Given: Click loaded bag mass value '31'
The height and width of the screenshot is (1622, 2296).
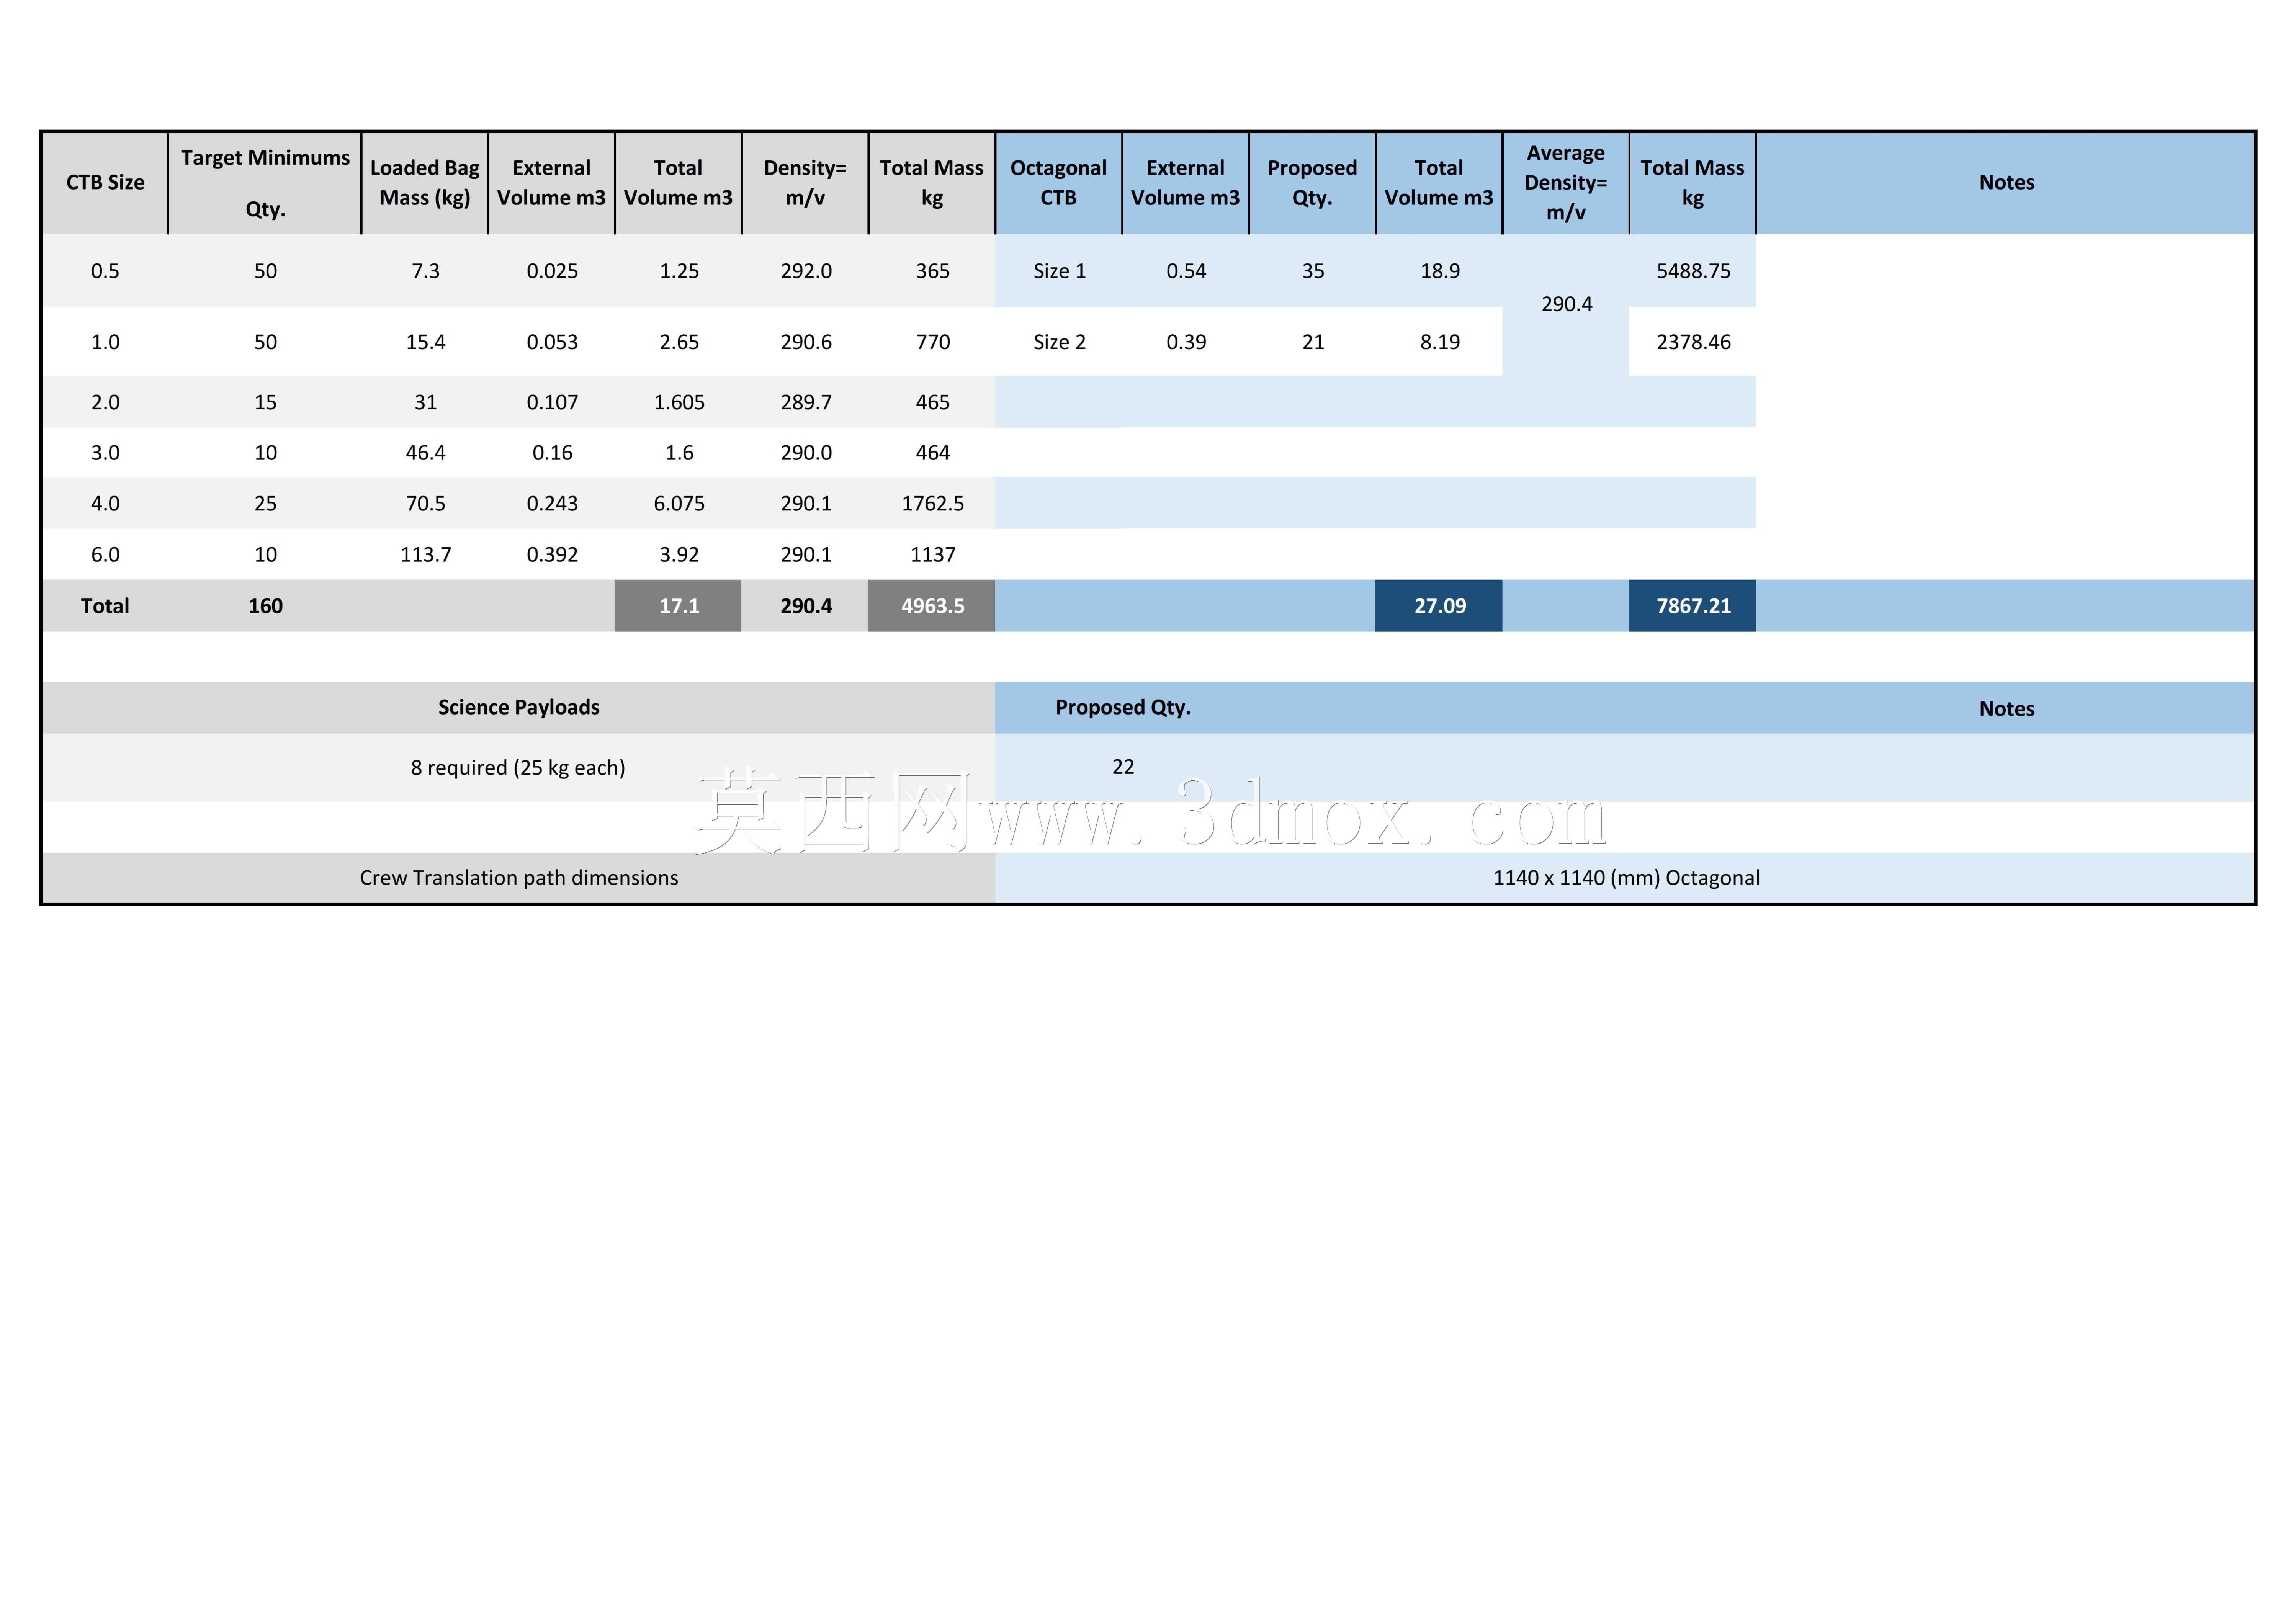Looking at the screenshot, I should coord(425,402).
